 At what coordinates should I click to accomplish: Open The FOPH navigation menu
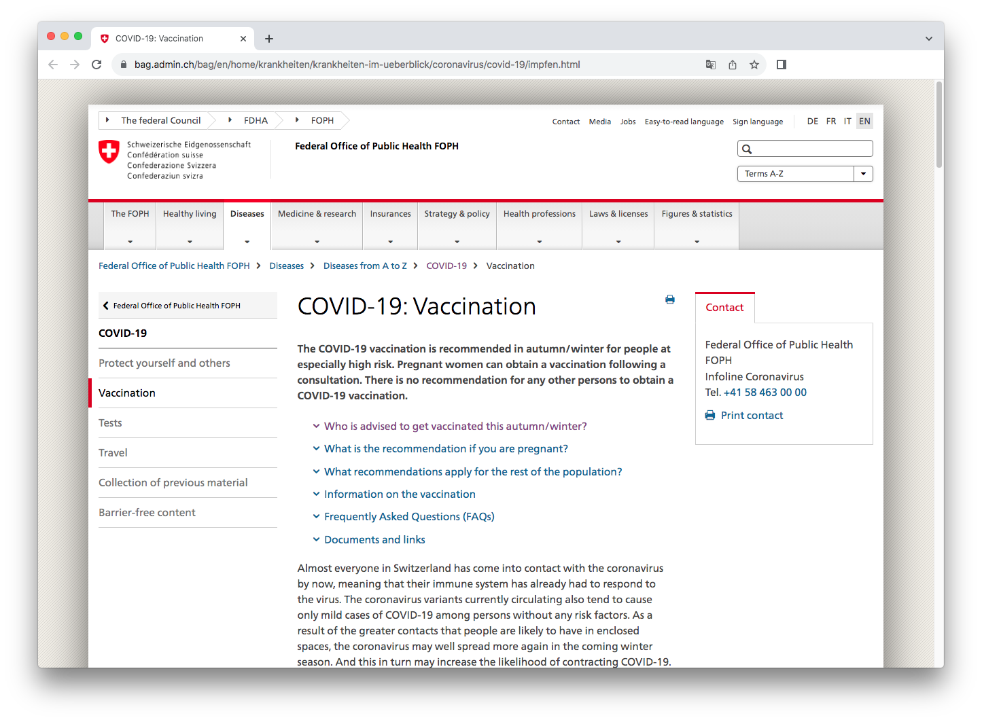(130, 225)
